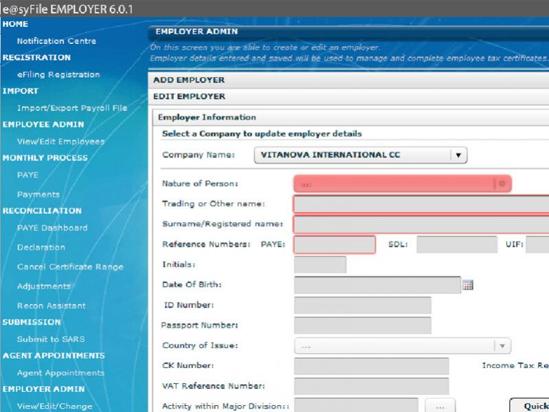Open the PAYE Dashboard
Screen dimensions: 549x412
point(52,228)
